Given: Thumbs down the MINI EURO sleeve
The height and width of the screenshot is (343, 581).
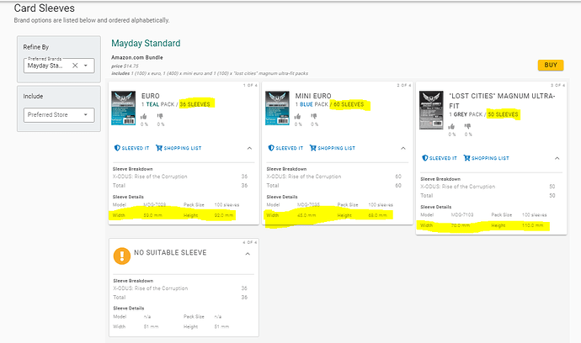Looking at the screenshot, I should 314,117.
